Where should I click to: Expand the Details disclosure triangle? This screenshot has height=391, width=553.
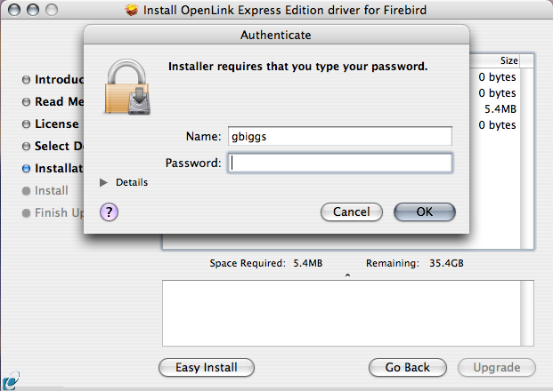[104, 182]
